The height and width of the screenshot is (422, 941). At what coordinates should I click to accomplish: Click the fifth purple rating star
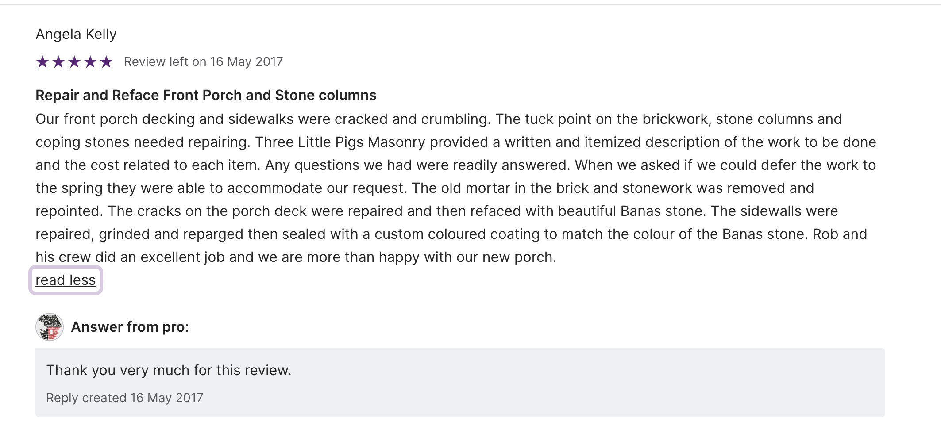tap(106, 62)
